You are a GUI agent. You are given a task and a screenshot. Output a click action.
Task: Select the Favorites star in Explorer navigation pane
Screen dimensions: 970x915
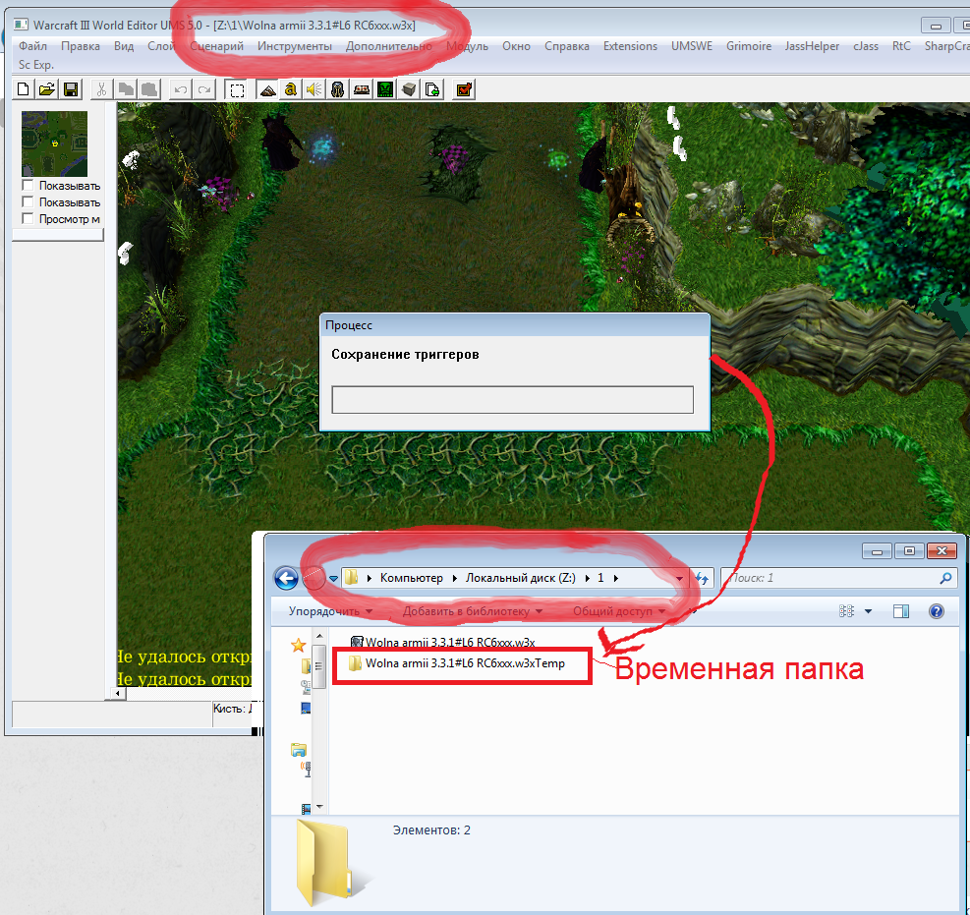(x=298, y=646)
